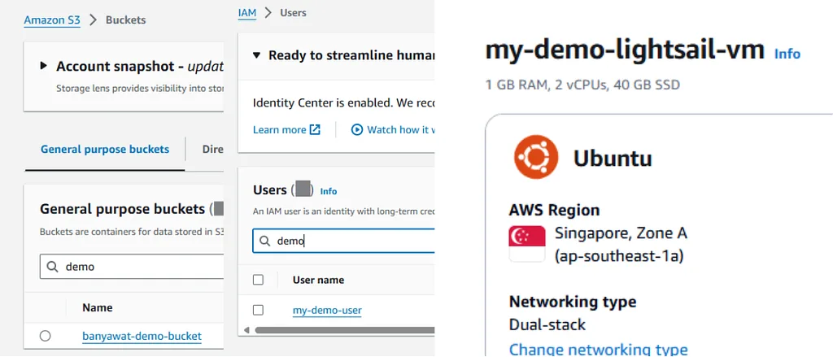The width and height of the screenshot is (833, 357).
Task: Click the play icon beside Watch how it works
Action: 357,129
